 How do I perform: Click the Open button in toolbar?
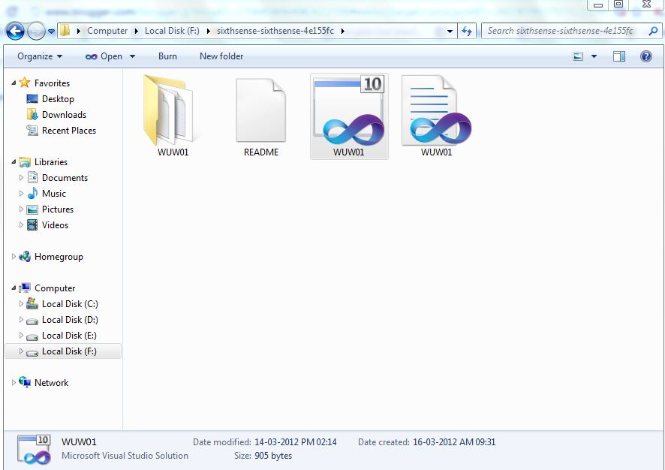104,56
